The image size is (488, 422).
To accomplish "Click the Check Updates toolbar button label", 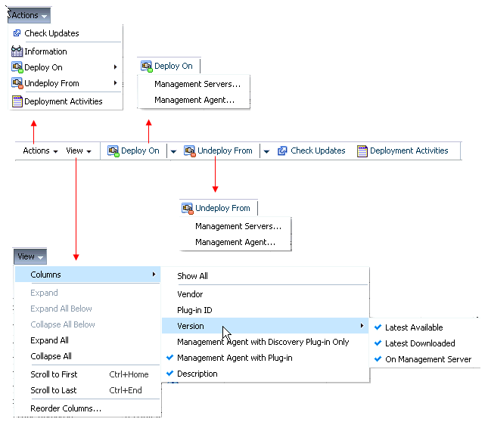I will tap(318, 150).
